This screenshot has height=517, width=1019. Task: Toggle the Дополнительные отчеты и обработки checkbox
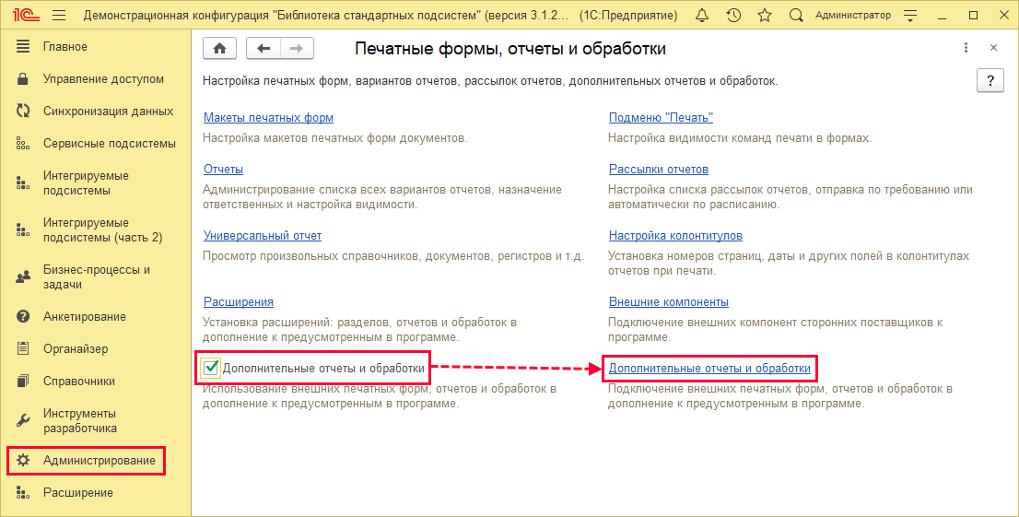tap(211, 369)
